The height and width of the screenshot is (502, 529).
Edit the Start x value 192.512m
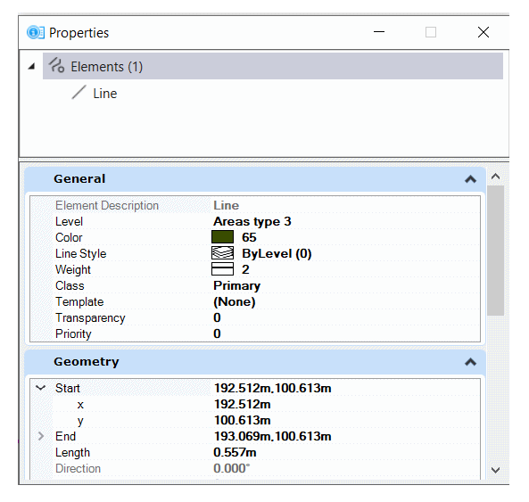click(243, 404)
